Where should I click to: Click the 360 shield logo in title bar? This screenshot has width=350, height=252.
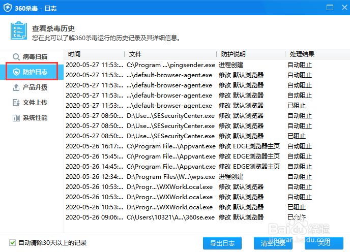[8, 8]
